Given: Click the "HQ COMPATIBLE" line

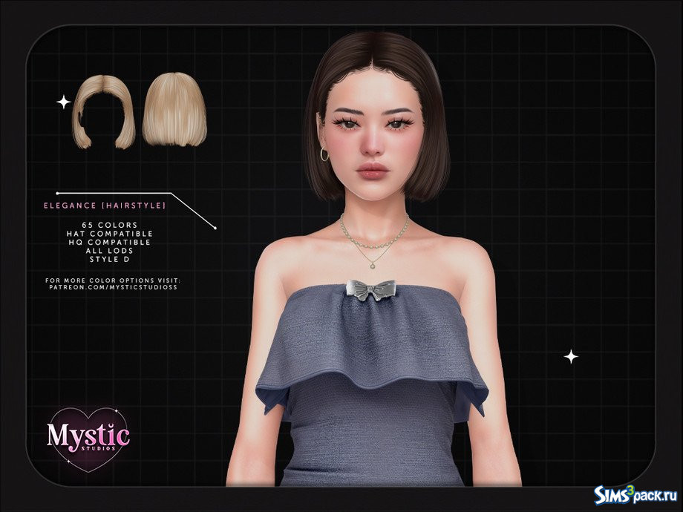Looking at the screenshot, I should (x=110, y=242).
